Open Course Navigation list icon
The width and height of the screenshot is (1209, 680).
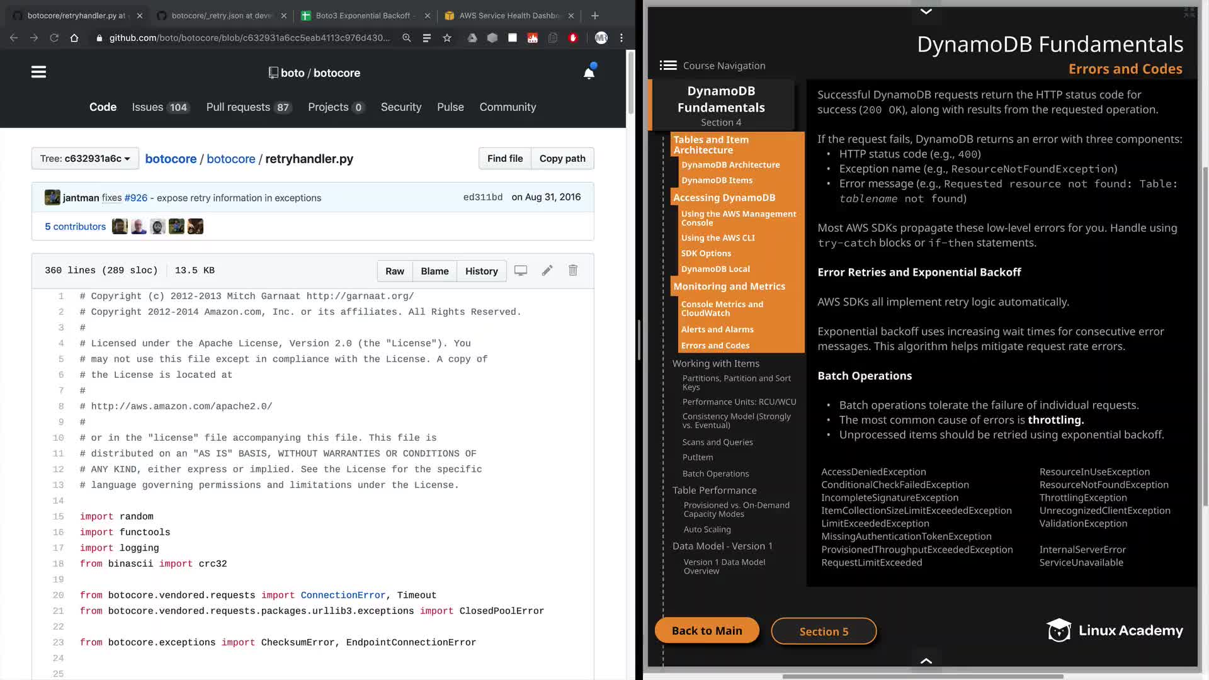pyautogui.click(x=668, y=65)
